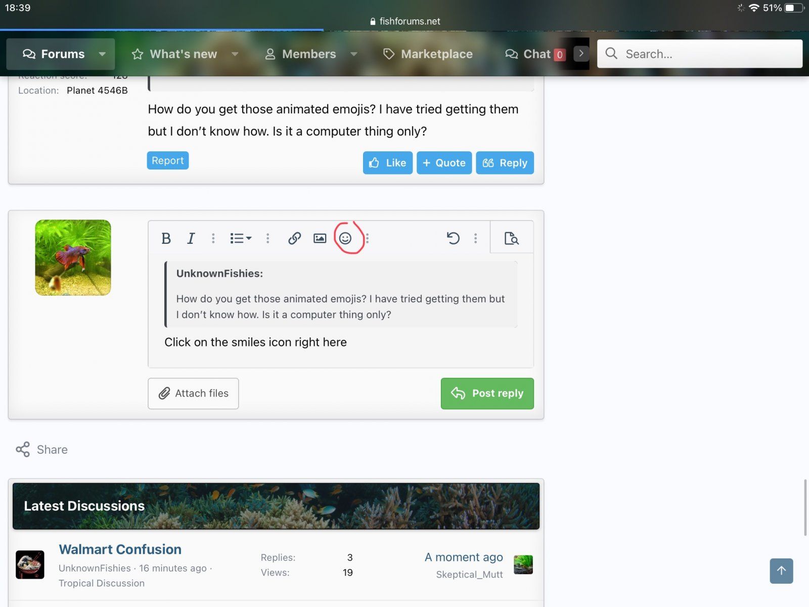This screenshot has height=607, width=809.
Task: Like the UnknownFishies post
Action: pyautogui.click(x=387, y=163)
